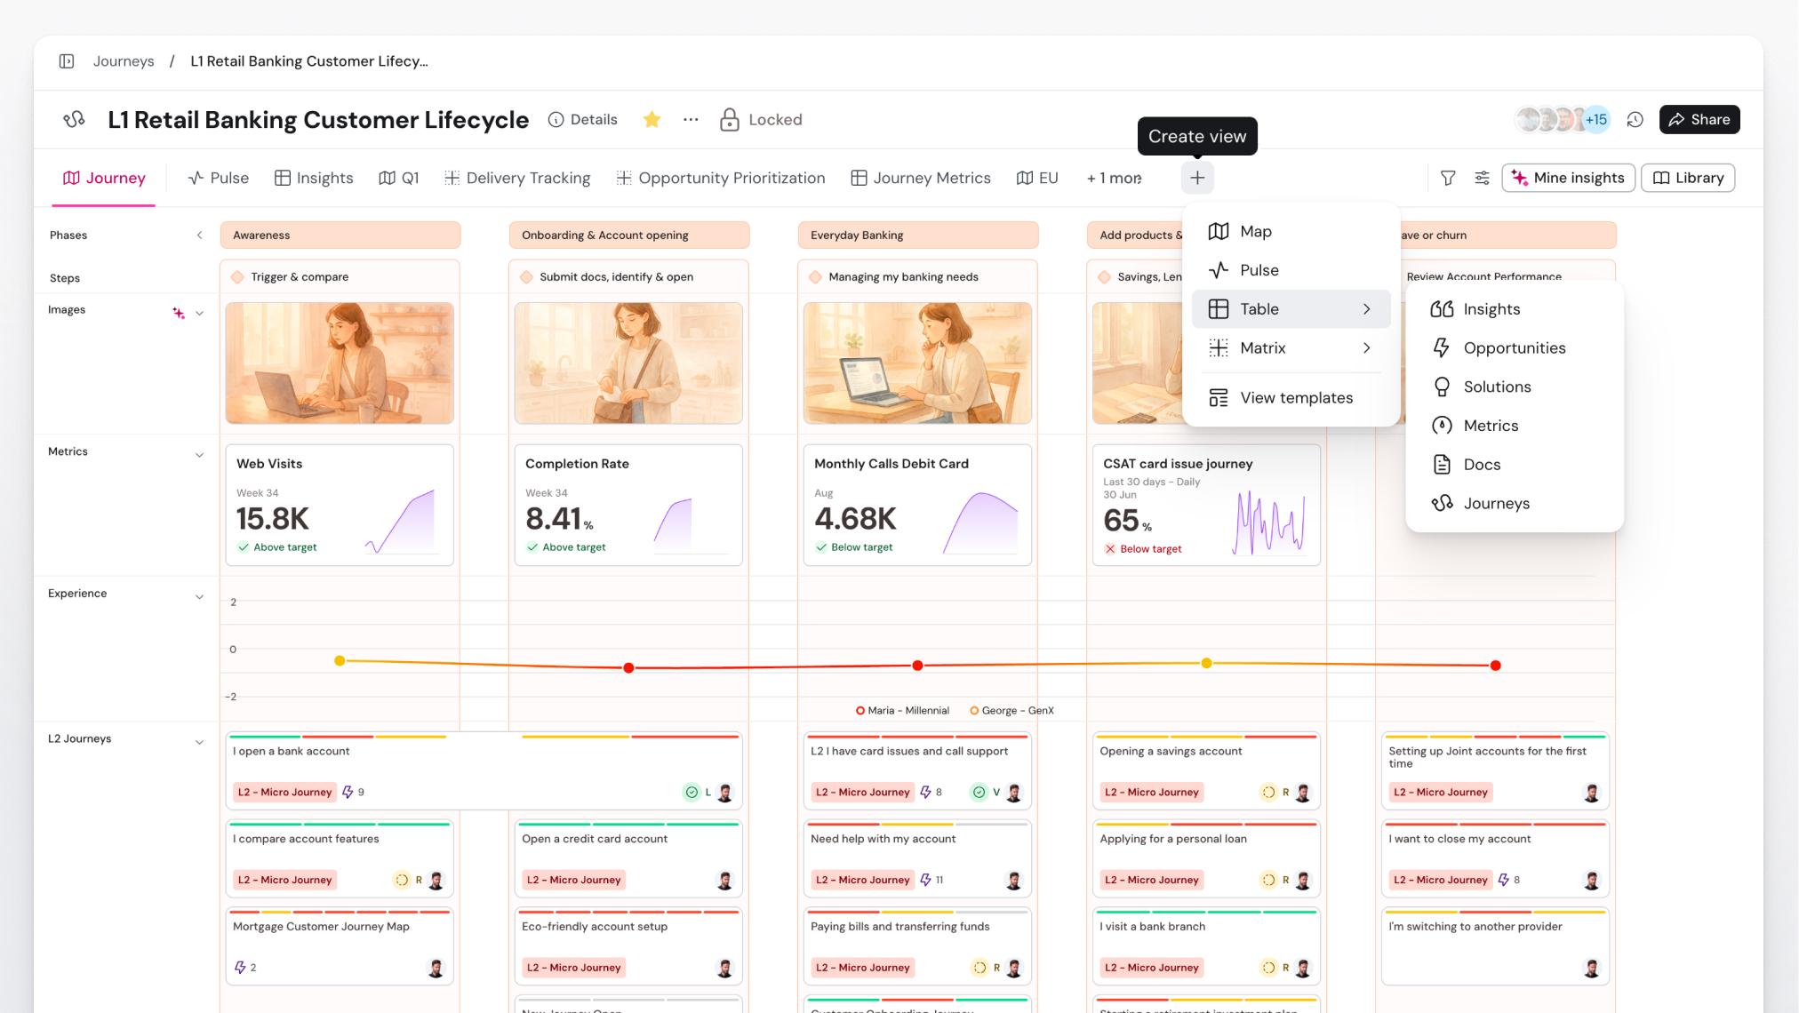Open the Awareness woman-with-laptop image
Image resolution: width=1799 pixels, height=1013 pixels.
(340, 363)
